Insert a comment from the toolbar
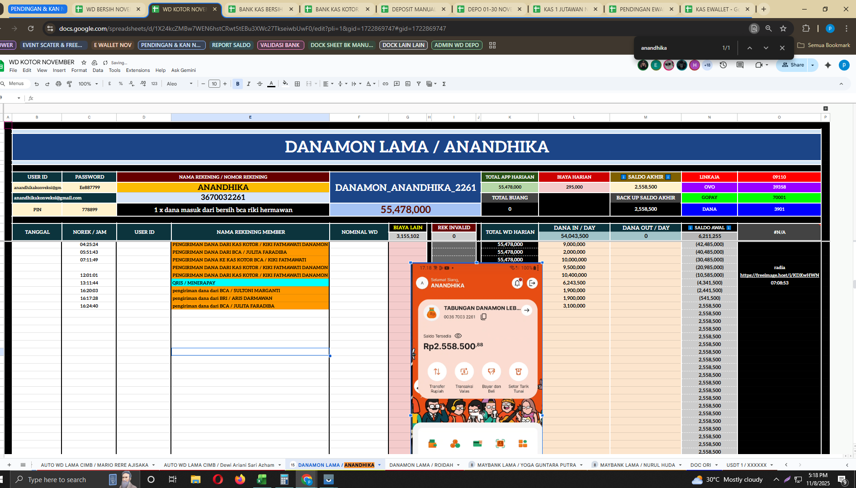Screen dimensions: 856x488 click(397, 84)
